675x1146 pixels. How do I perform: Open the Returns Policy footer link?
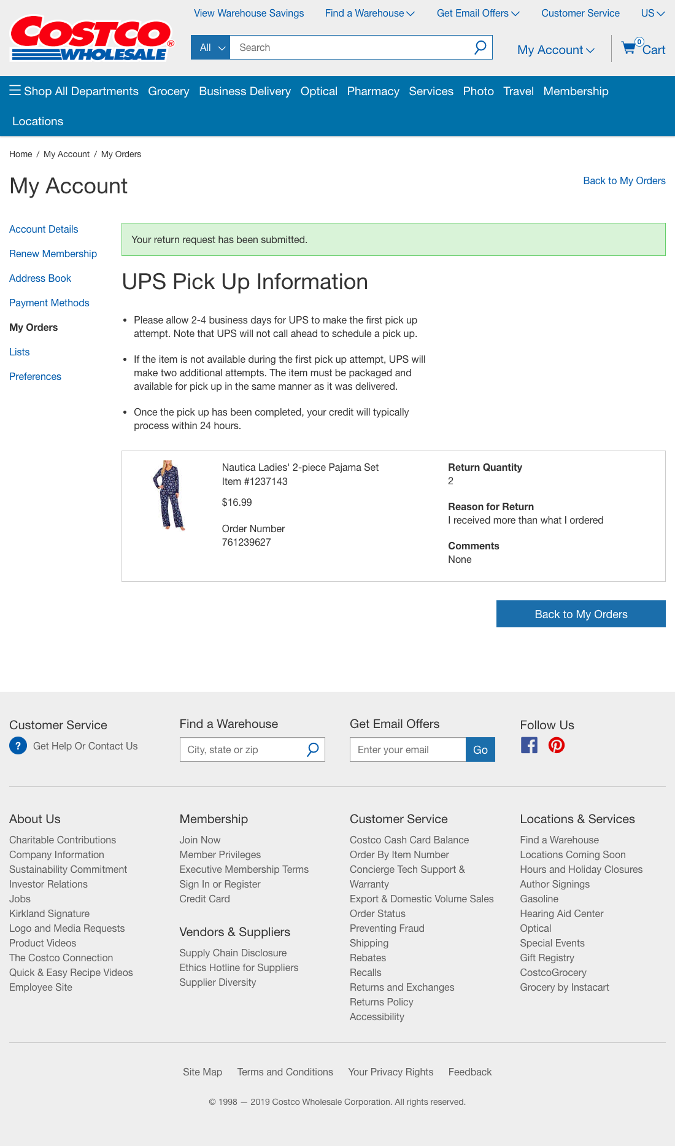(381, 1002)
